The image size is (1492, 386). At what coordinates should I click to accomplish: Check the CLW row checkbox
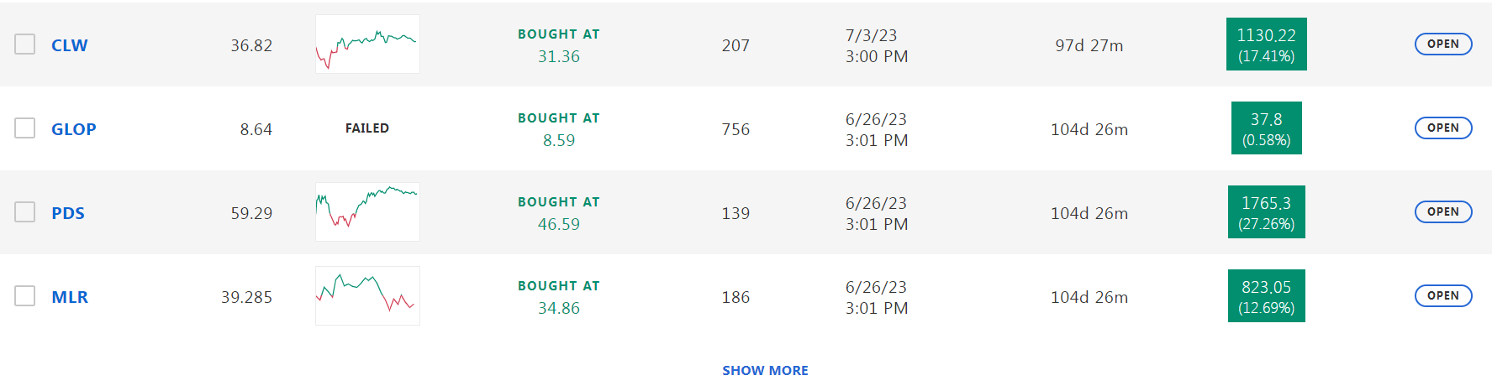pyautogui.click(x=25, y=44)
